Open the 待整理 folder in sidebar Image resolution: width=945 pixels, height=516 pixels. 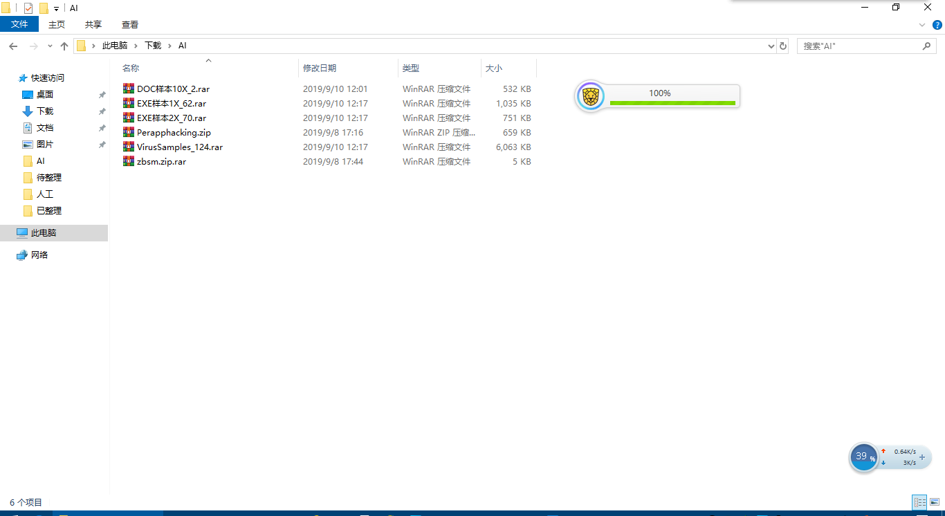point(49,178)
